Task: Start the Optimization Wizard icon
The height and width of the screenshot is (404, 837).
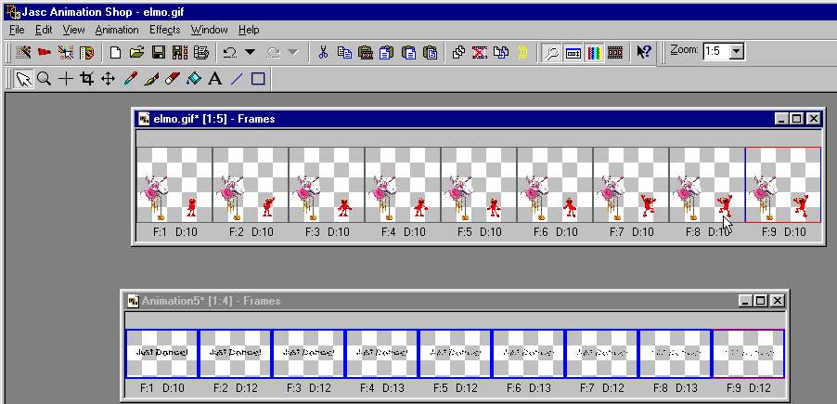Action: [66, 52]
